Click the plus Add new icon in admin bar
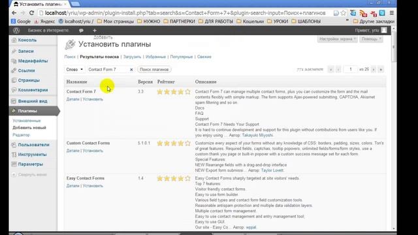 (95, 31)
